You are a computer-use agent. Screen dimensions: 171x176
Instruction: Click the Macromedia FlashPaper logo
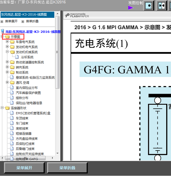(x=77, y=15)
